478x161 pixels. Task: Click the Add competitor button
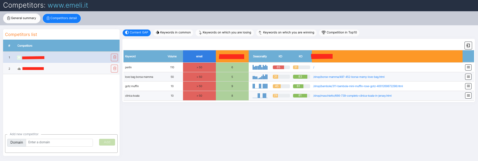click(107, 142)
